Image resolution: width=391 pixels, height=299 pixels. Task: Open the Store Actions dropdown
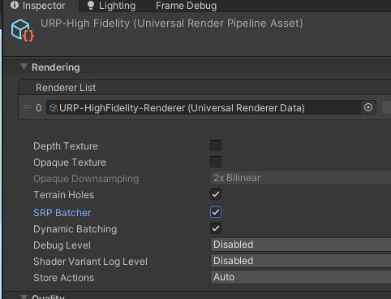[x=301, y=277]
